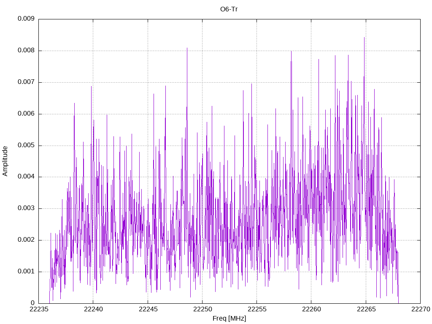Select the Amplitude axis label
The height and width of the screenshot is (324, 432).
[5, 161]
